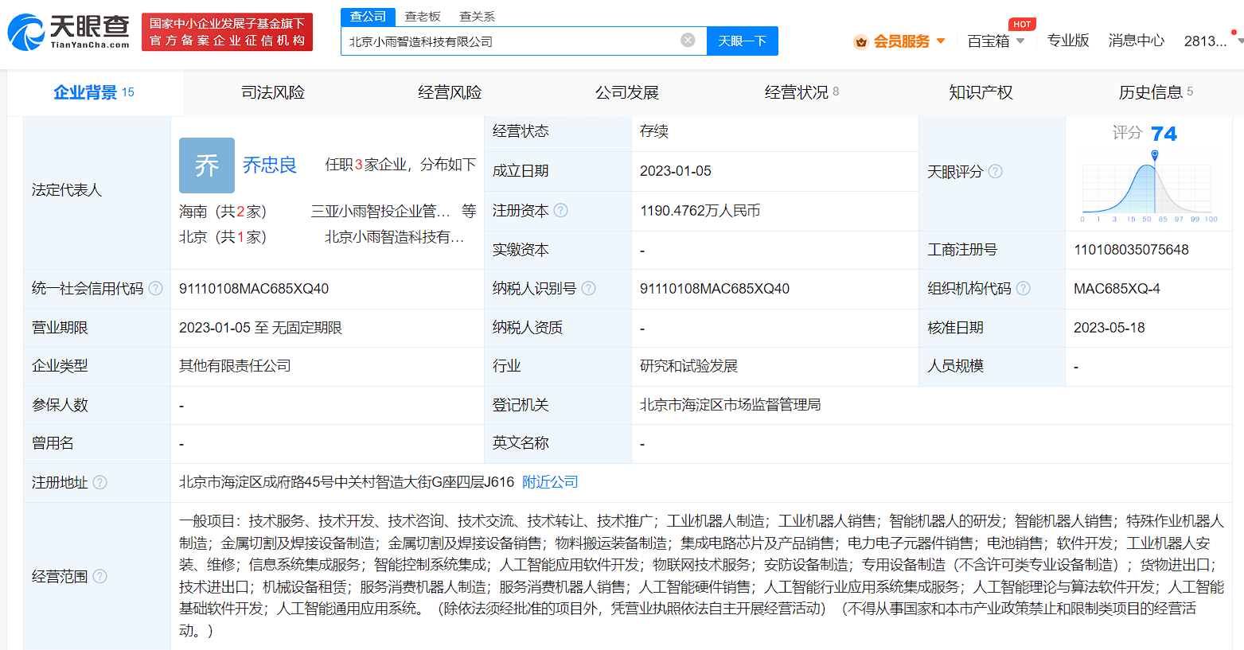The height and width of the screenshot is (650, 1244).
Task: Select 北京市海淀区市场监督管理局 text
Action: tap(730, 405)
